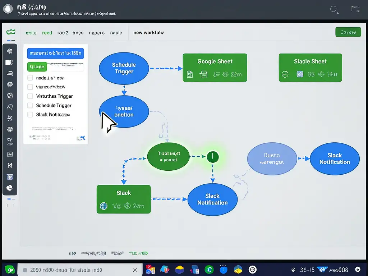
Task: Check the 'Slack Noticaion' checkbox in the panel
Action: (30, 115)
